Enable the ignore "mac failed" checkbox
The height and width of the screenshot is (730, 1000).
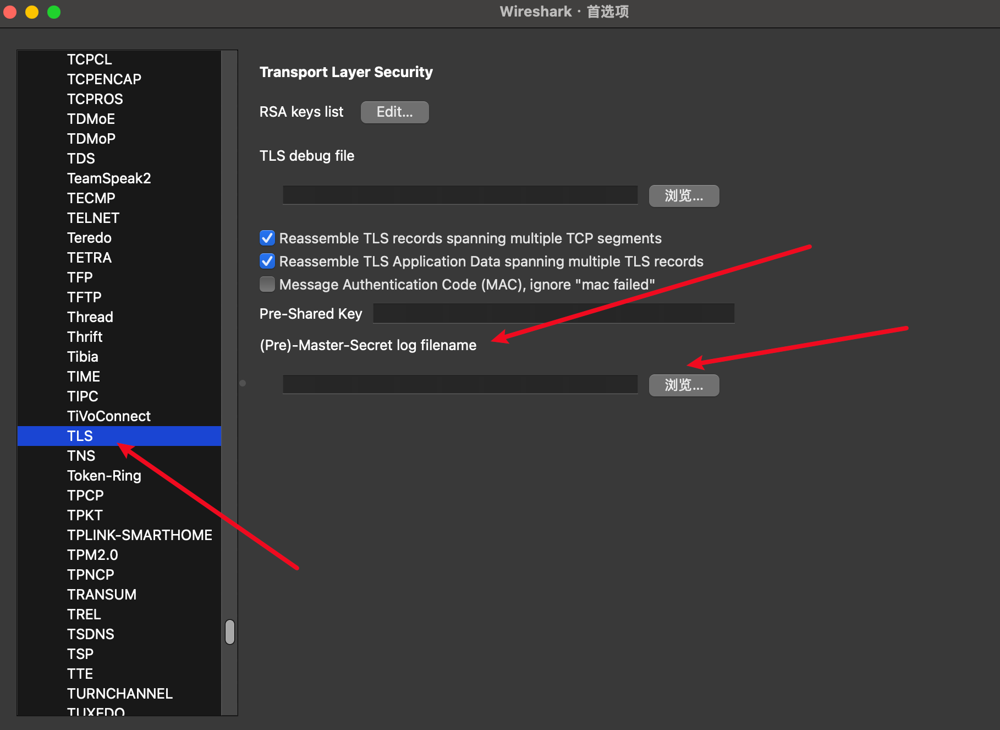tap(267, 284)
